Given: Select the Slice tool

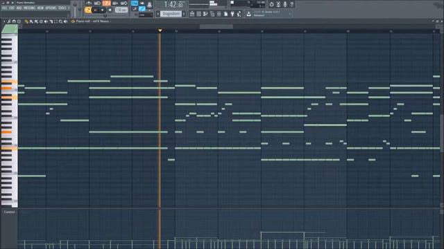Looking at the screenshot, I should click(x=51, y=21).
